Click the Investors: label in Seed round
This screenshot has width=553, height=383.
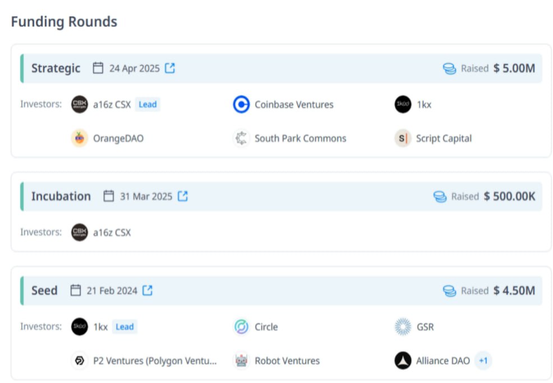click(x=41, y=326)
